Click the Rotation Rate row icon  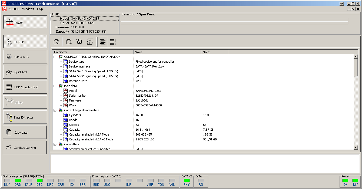[65, 81]
